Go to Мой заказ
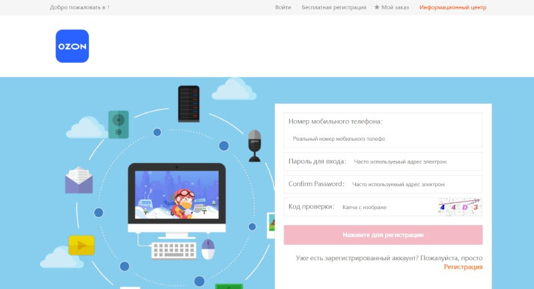 pyautogui.click(x=394, y=7)
